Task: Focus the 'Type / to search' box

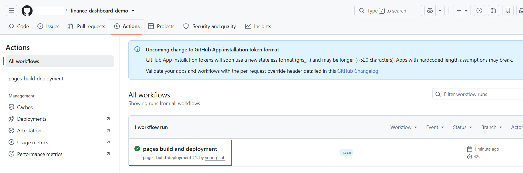Action: 388,11
